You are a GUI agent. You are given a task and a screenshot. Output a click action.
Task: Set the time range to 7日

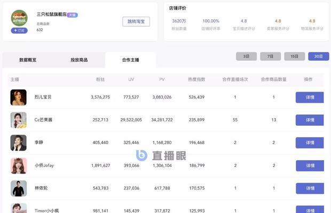tap(271, 56)
